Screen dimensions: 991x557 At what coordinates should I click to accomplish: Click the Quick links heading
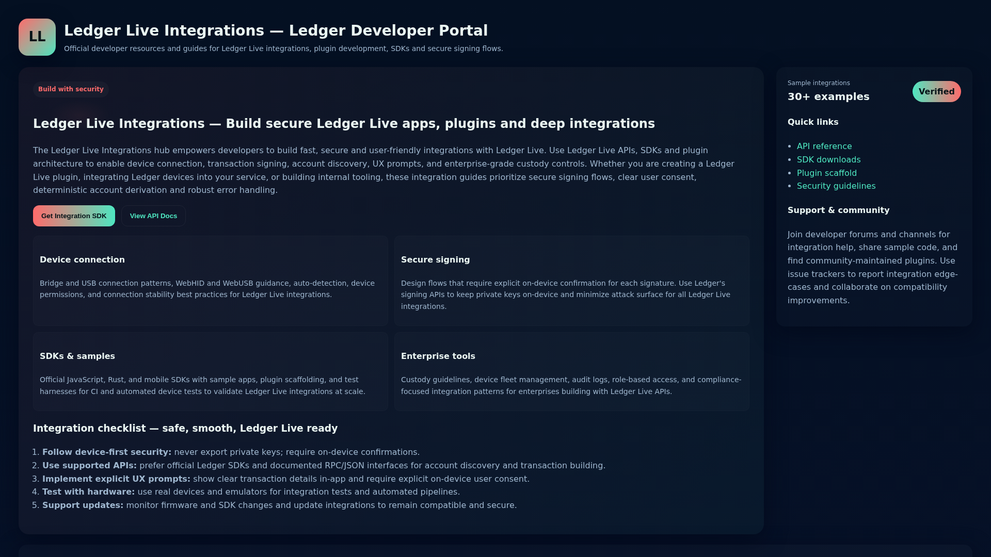click(x=813, y=122)
